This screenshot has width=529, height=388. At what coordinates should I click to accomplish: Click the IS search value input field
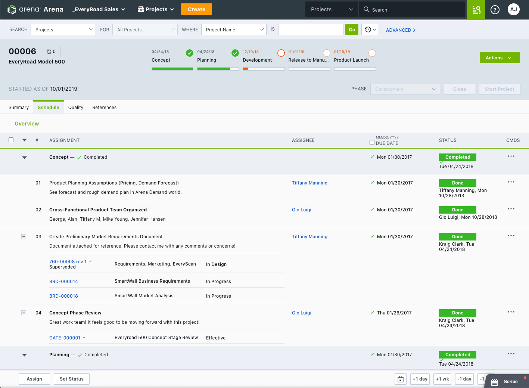311,30
